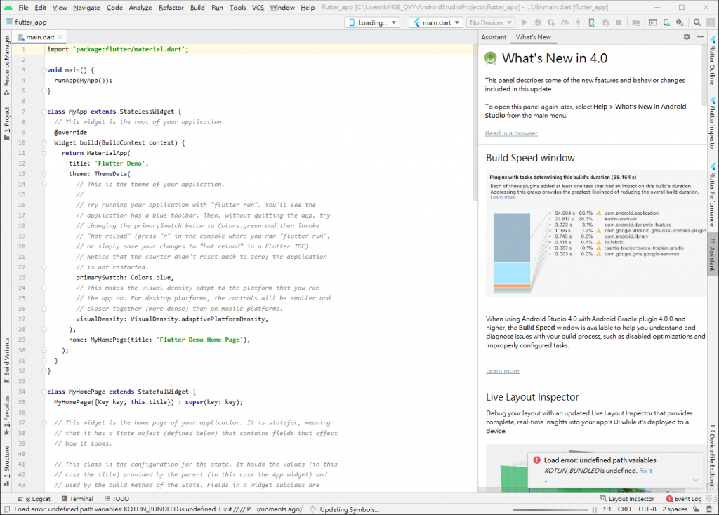Open the Analyze menu

click(x=140, y=7)
